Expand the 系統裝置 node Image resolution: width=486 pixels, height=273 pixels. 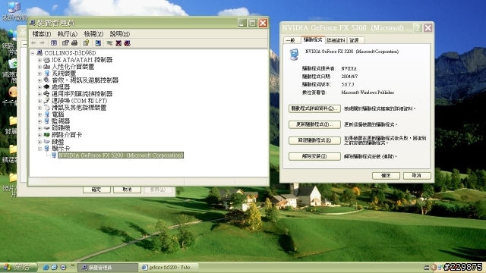coord(39,74)
